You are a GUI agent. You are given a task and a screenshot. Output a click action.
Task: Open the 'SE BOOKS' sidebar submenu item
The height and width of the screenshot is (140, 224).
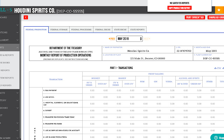click(5, 63)
